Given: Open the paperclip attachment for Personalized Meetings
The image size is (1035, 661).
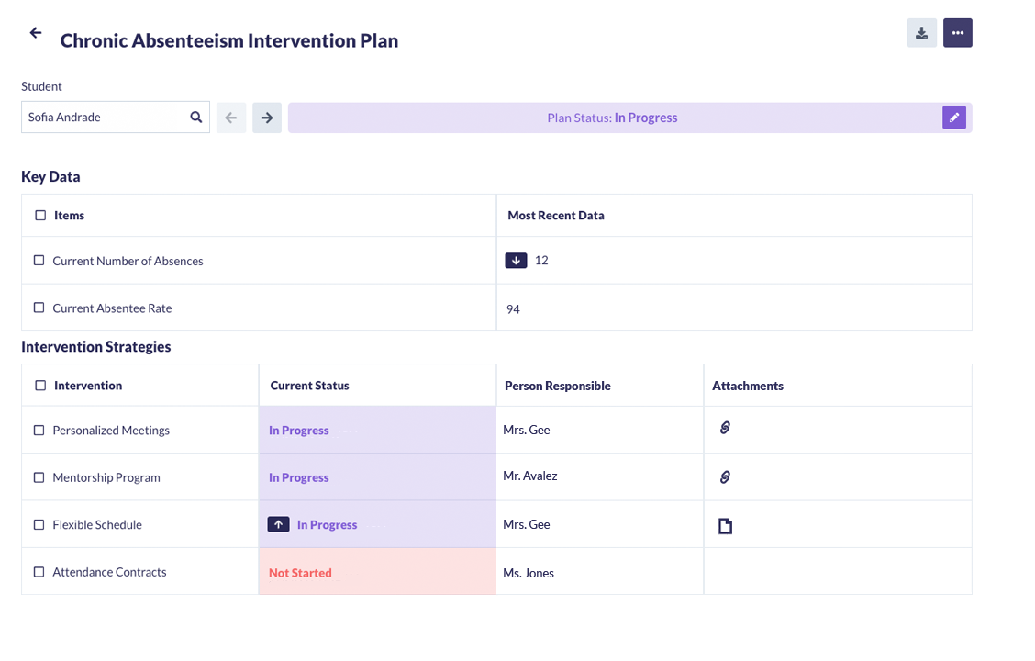Looking at the screenshot, I should [x=726, y=429].
